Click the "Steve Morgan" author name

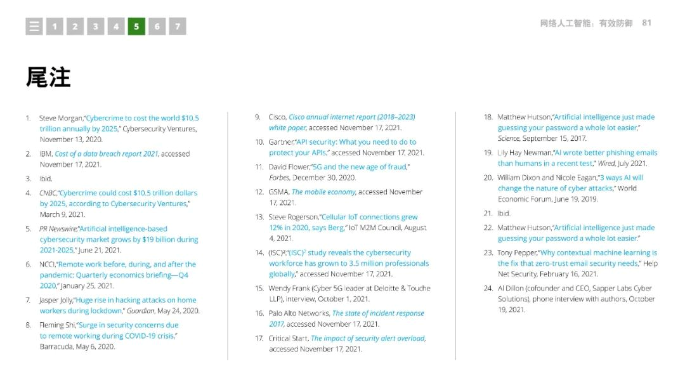[61, 118]
